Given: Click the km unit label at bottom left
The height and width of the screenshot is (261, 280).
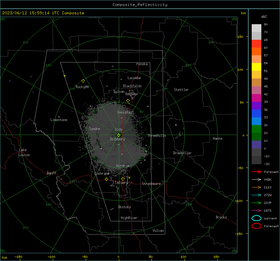Looking at the screenshot, I should coord(4,258).
